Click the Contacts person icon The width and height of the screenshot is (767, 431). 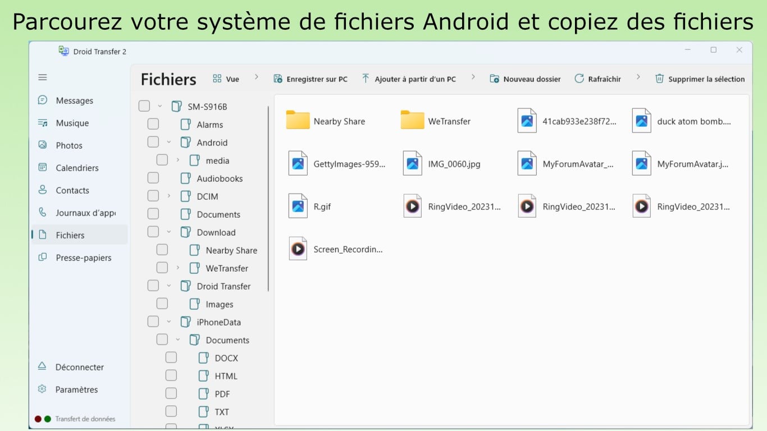(43, 190)
